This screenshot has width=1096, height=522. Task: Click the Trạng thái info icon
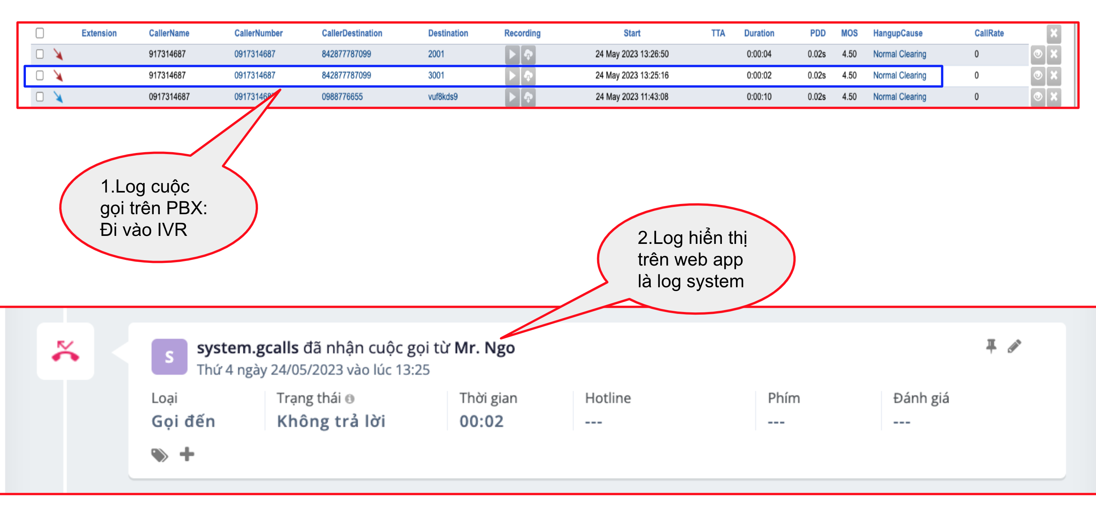tap(350, 399)
